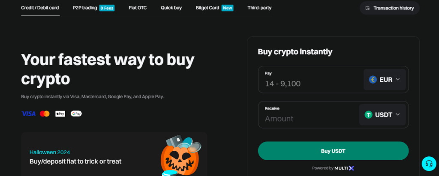Image resolution: width=439 pixels, height=176 pixels.
Task: Click the Halloween pumpkin image
Action: [180, 155]
